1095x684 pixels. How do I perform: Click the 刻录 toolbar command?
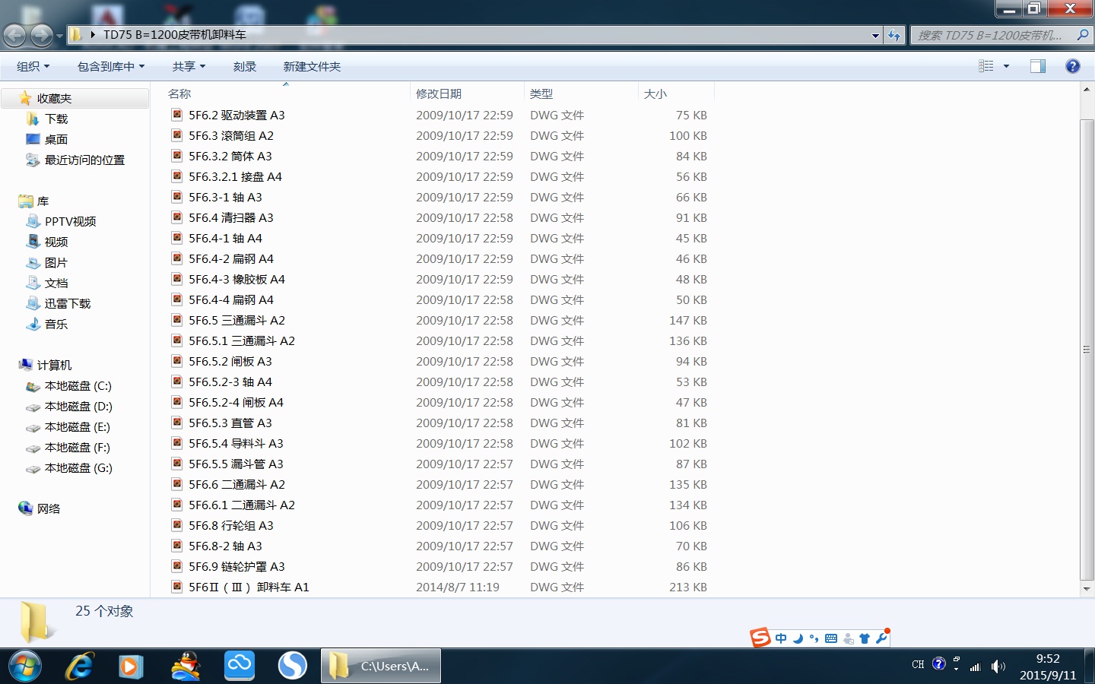[x=245, y=67]
